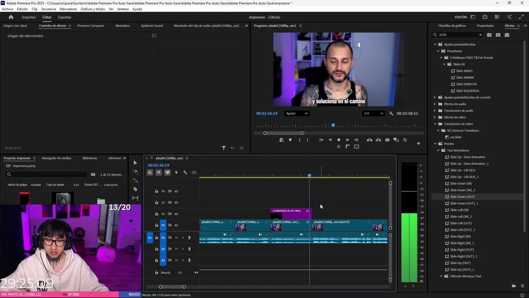Mark In point in Program monitor
529x298 pixels.
pos(300,140)
